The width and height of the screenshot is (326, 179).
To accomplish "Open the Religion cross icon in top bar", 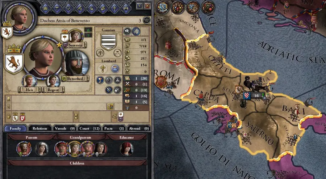I will click(x=114, y=8).
